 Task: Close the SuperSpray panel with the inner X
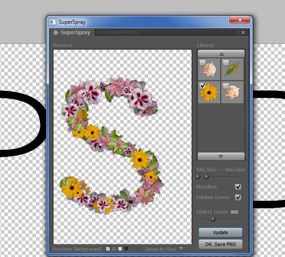click(x=243, y=32)
